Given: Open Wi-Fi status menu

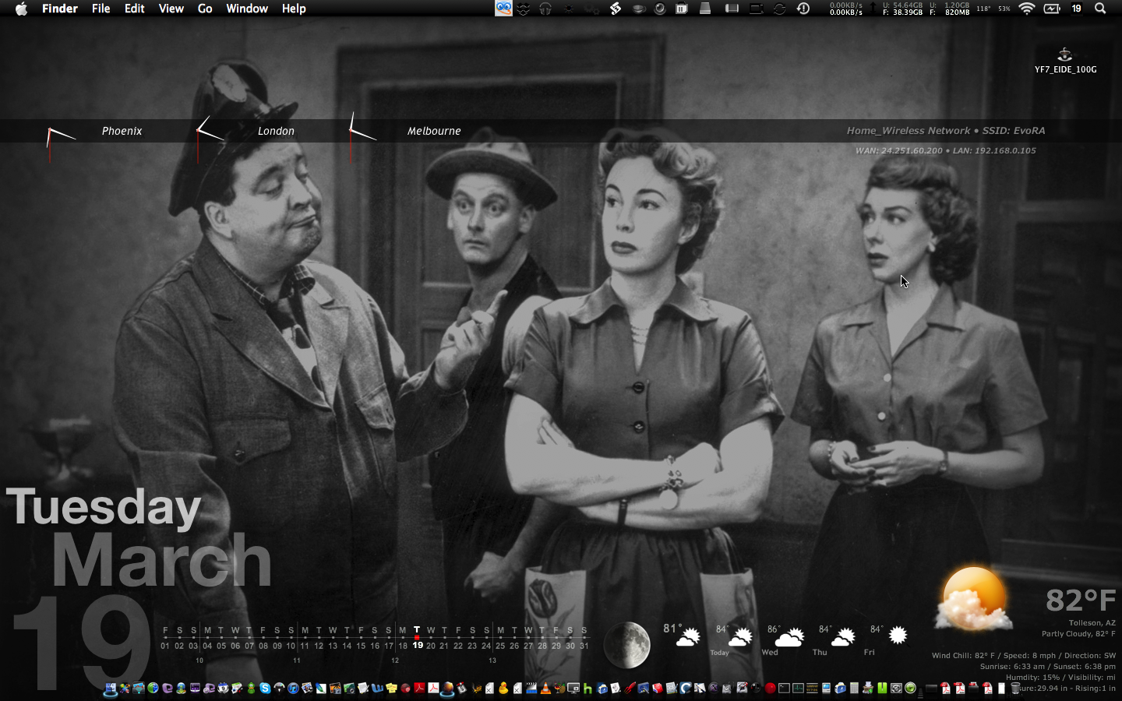Looking at the screenshot, I should pyautogui.click(x=1027, y=9).
